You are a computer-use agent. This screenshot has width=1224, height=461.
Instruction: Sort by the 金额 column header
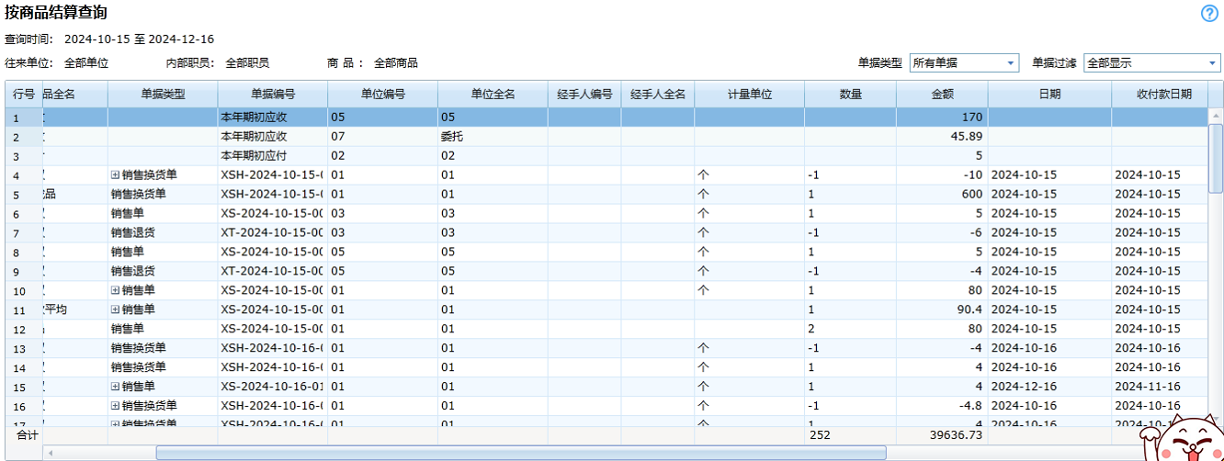[942, 95]
